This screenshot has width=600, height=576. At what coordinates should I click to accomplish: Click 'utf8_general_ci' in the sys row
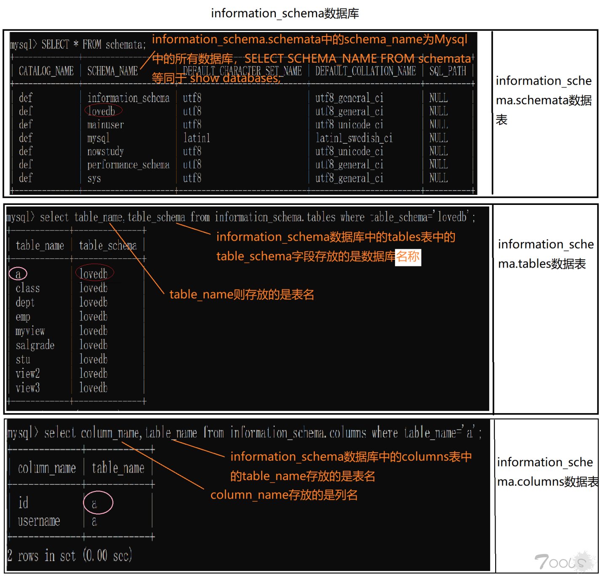click(x=349, y=178)
